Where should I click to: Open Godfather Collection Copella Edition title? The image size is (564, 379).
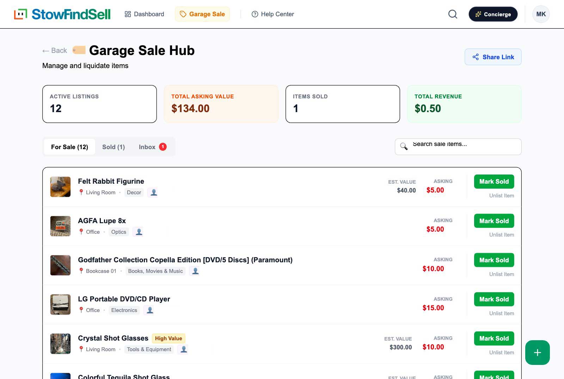(x=185, y=260)
